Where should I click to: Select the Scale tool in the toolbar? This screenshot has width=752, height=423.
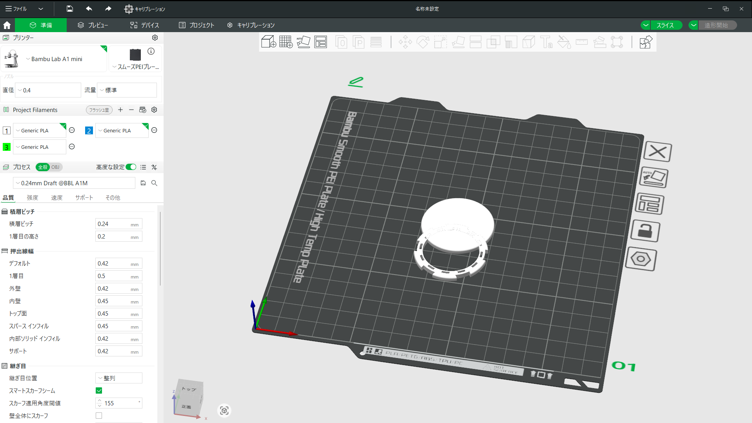[x=440, y=42]
